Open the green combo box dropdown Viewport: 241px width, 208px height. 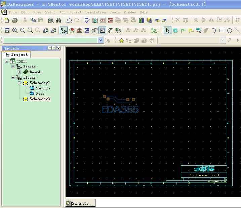point(101,40)
